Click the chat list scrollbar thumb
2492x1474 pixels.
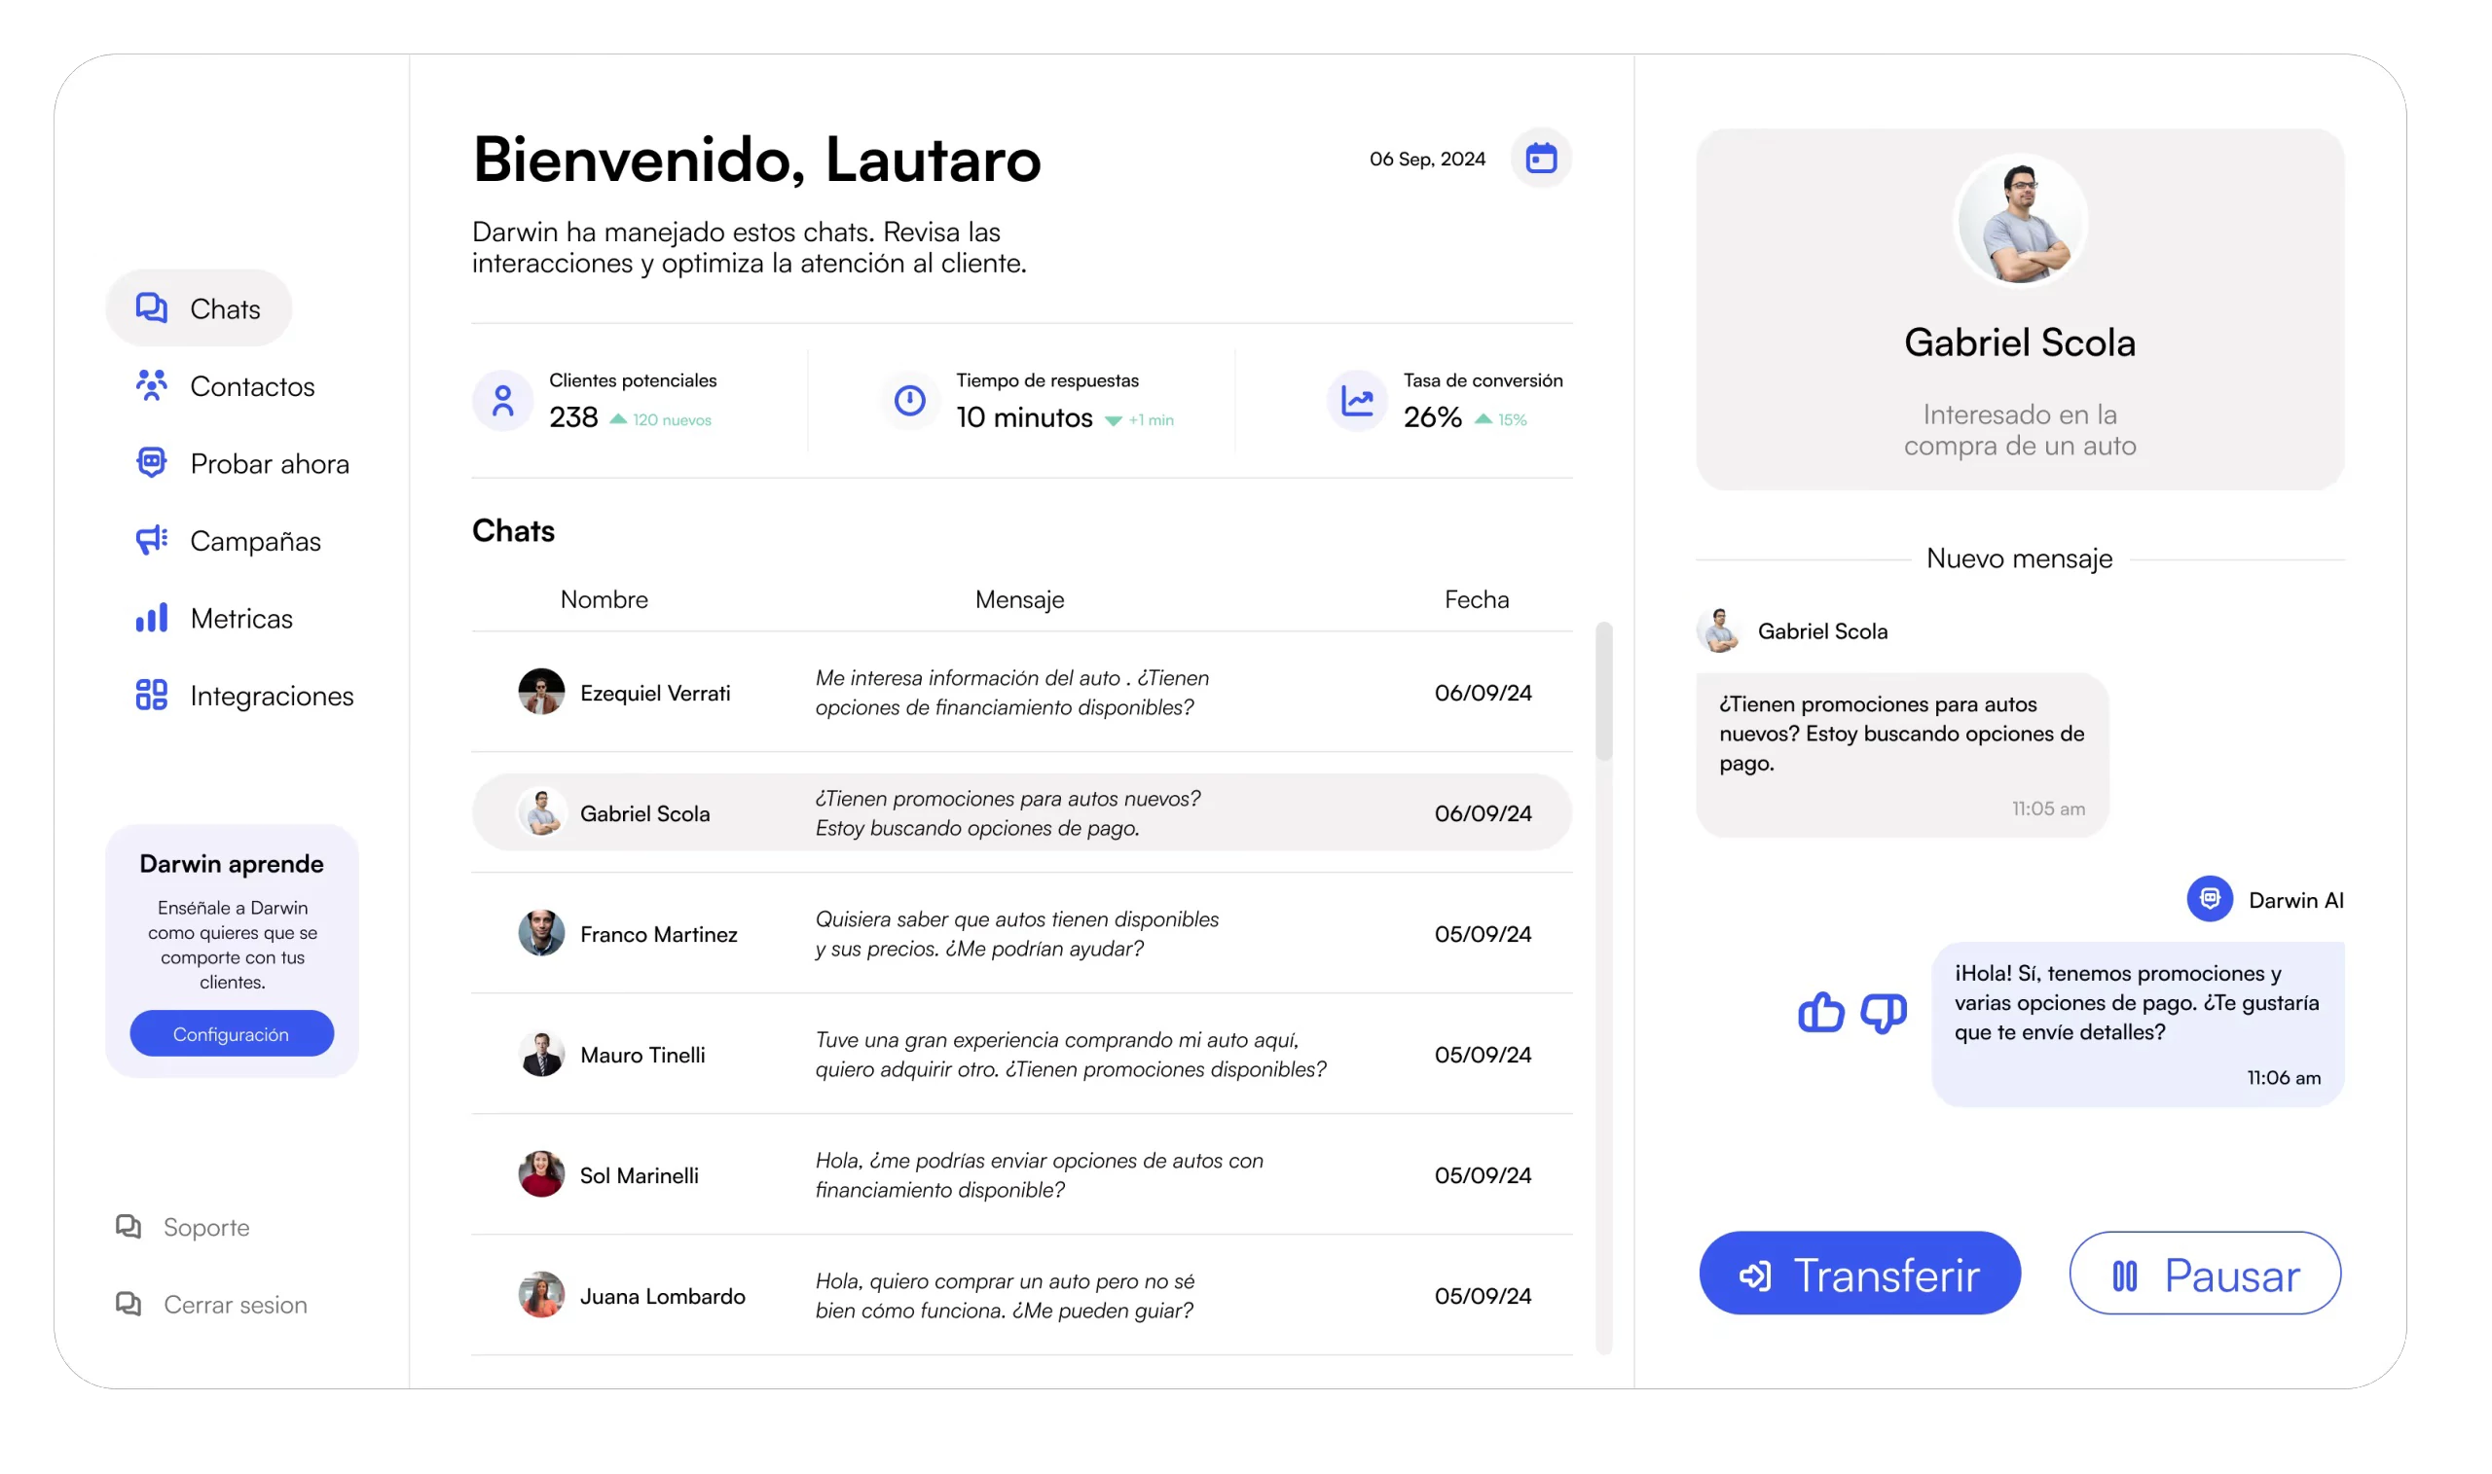click(x=1603, y=692)
